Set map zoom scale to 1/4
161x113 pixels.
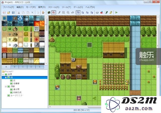pos(87,12)
